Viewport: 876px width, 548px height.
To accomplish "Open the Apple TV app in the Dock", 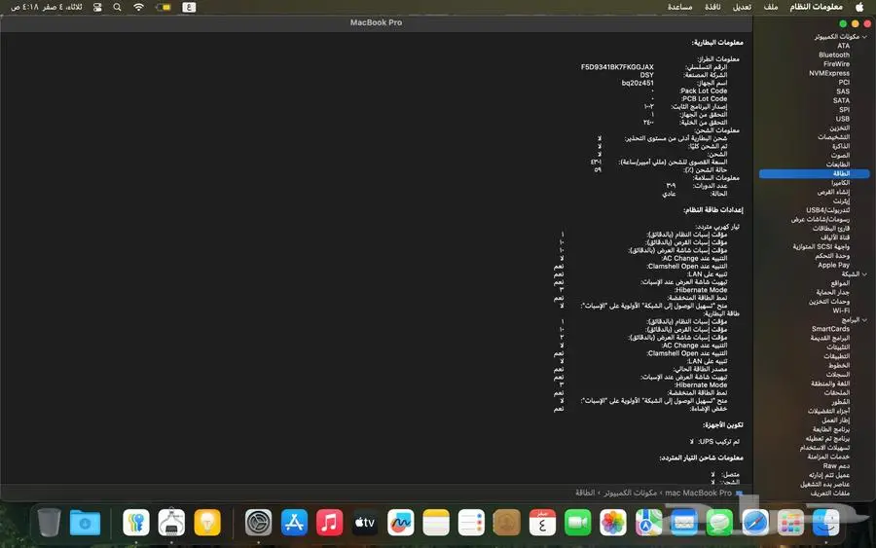I will point(365,523).
